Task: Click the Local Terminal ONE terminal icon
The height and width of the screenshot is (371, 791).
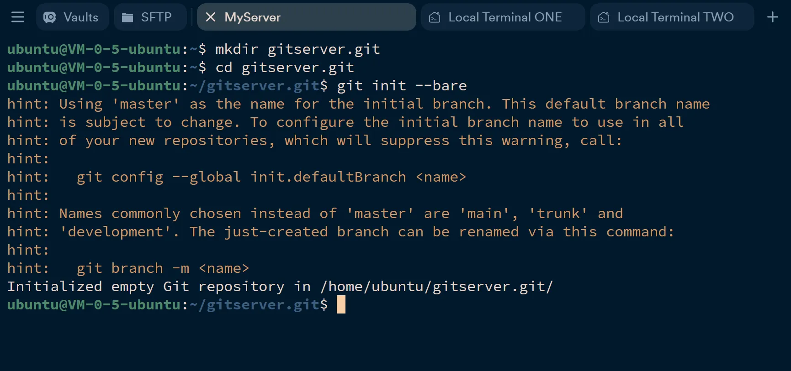Action: coord(435,17)
